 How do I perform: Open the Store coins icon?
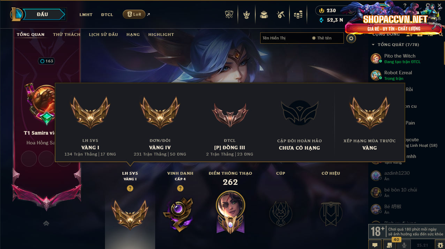click(298, 15)
